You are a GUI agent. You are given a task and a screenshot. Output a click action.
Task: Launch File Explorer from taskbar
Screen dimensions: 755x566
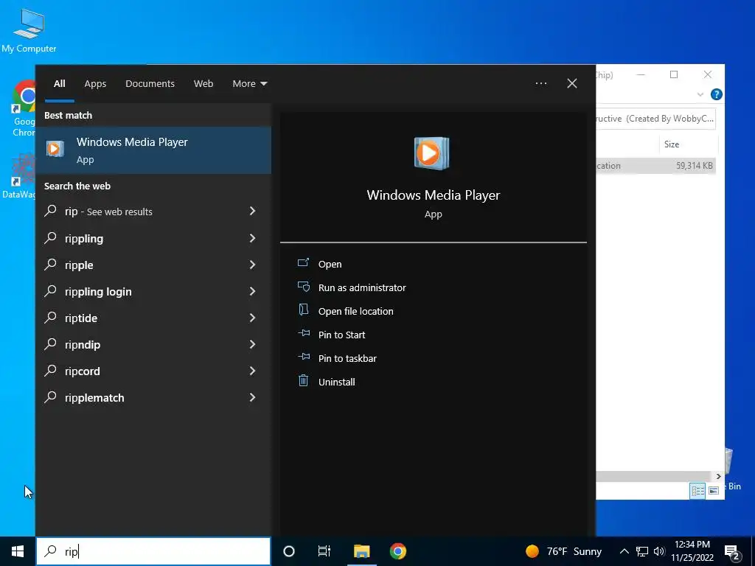tap(361, 551)
